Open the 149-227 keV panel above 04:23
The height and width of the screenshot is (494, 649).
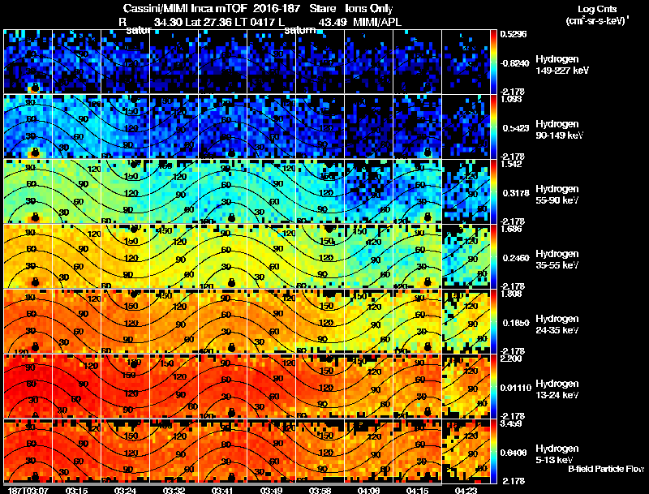tap(466, 62)
